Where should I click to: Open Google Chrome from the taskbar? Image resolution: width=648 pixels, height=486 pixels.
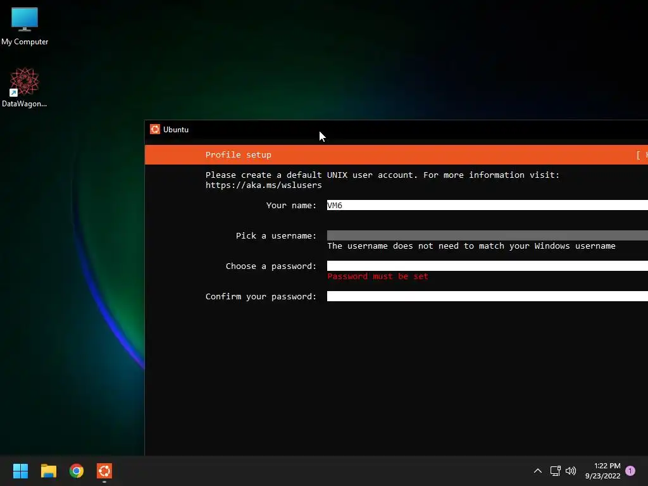pyautogui.click(x=77, y=471)
